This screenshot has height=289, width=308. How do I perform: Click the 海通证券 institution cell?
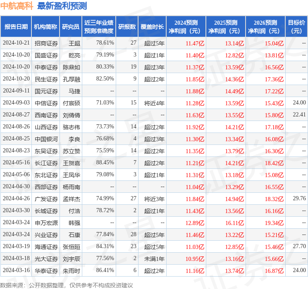46,247
